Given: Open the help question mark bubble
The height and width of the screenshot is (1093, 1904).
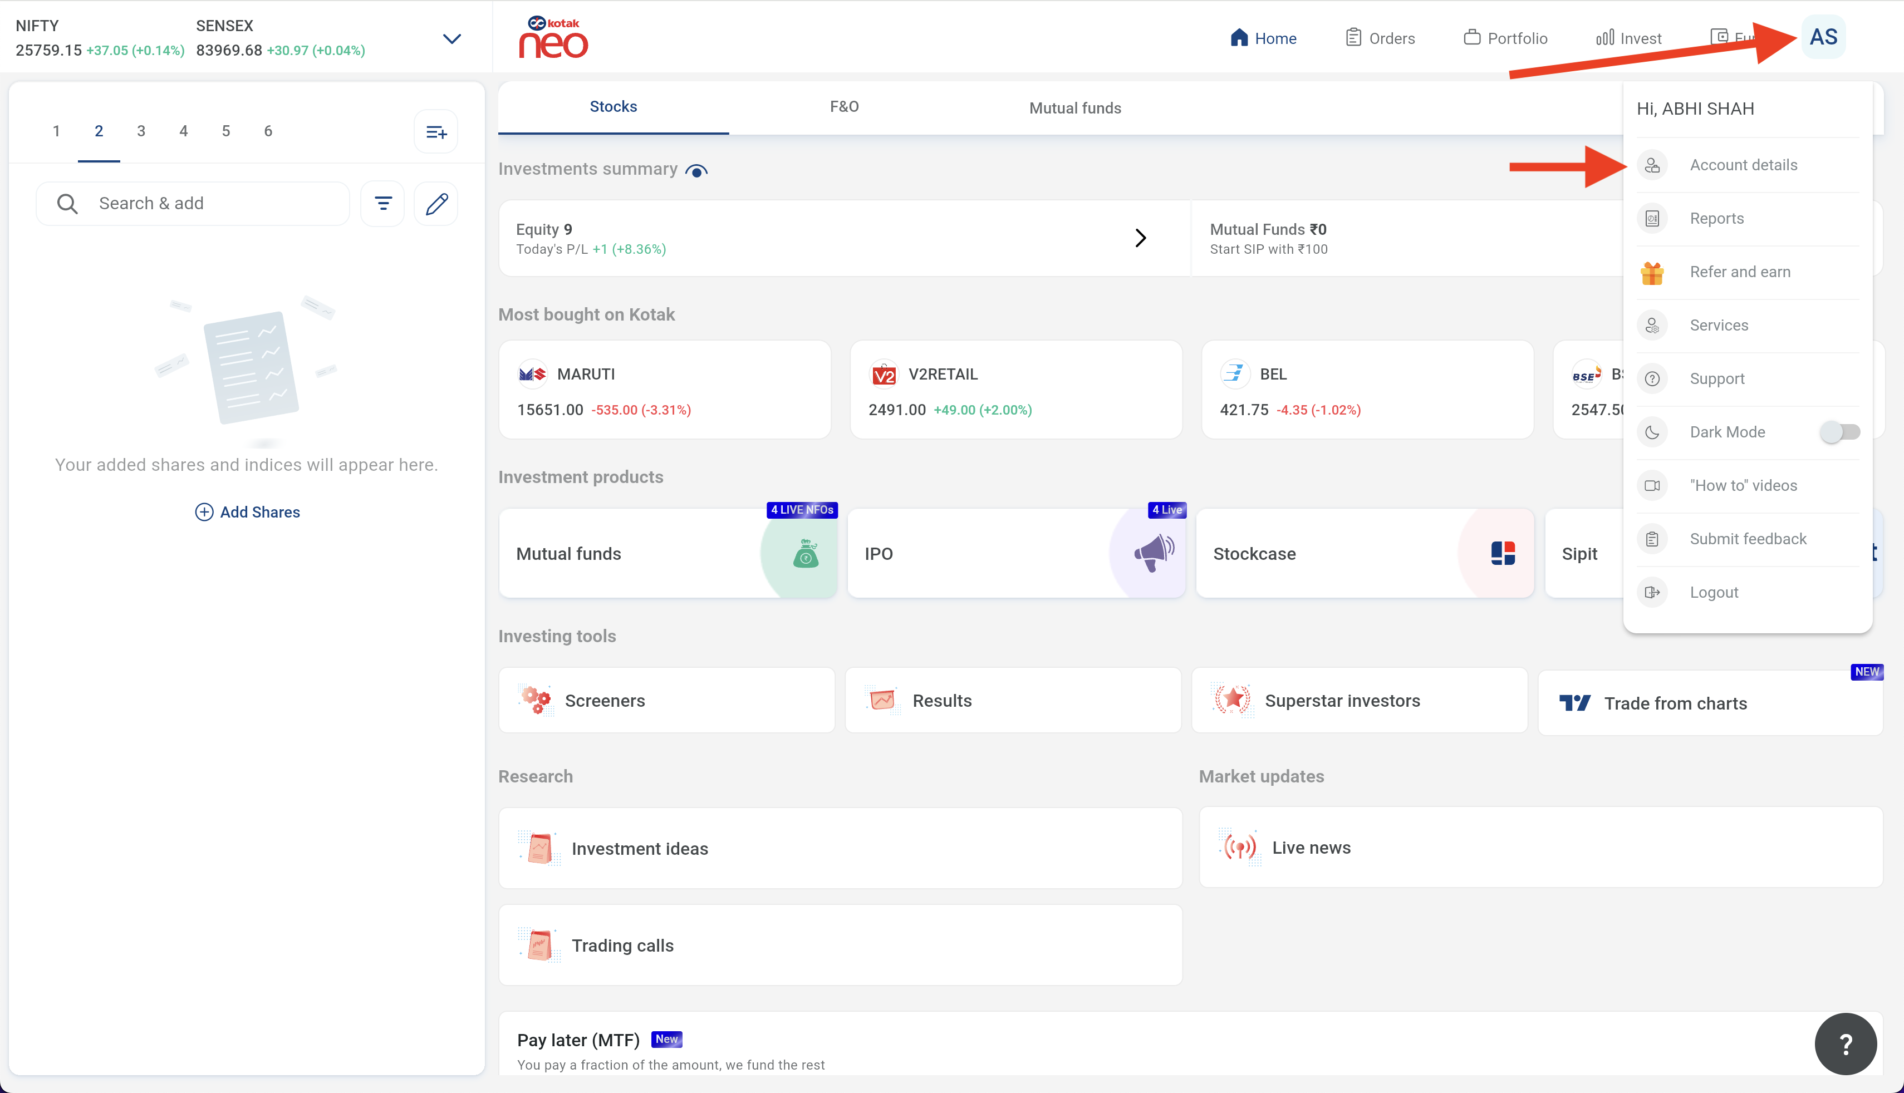Looking at the screenshot, I should pos(1846,1043).
